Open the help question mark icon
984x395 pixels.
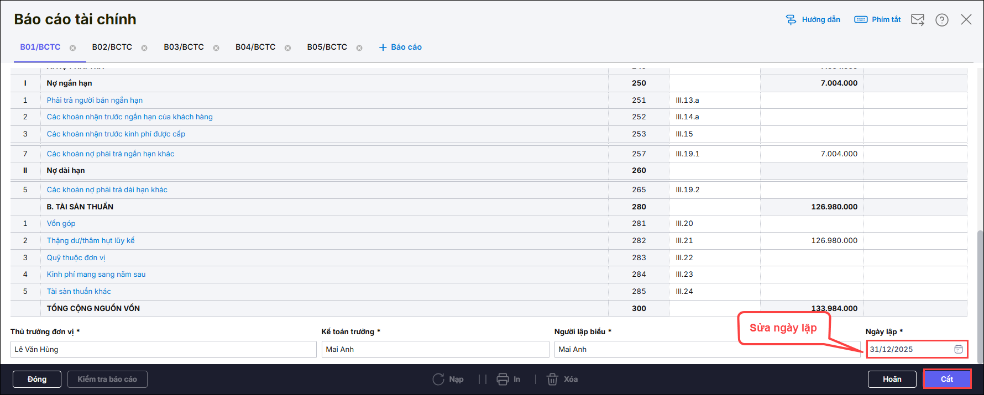click(x=942, y=20)
